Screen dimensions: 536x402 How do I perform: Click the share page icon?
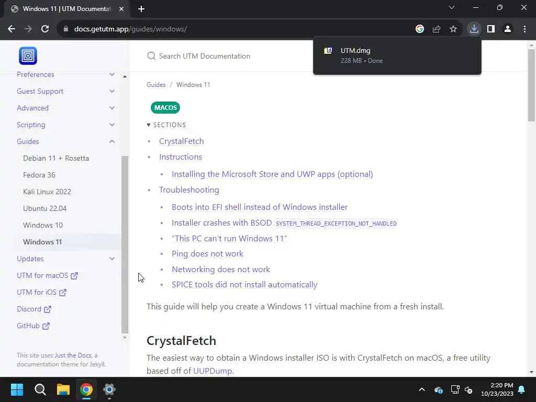pyautogui.click(x=437, y=29)
